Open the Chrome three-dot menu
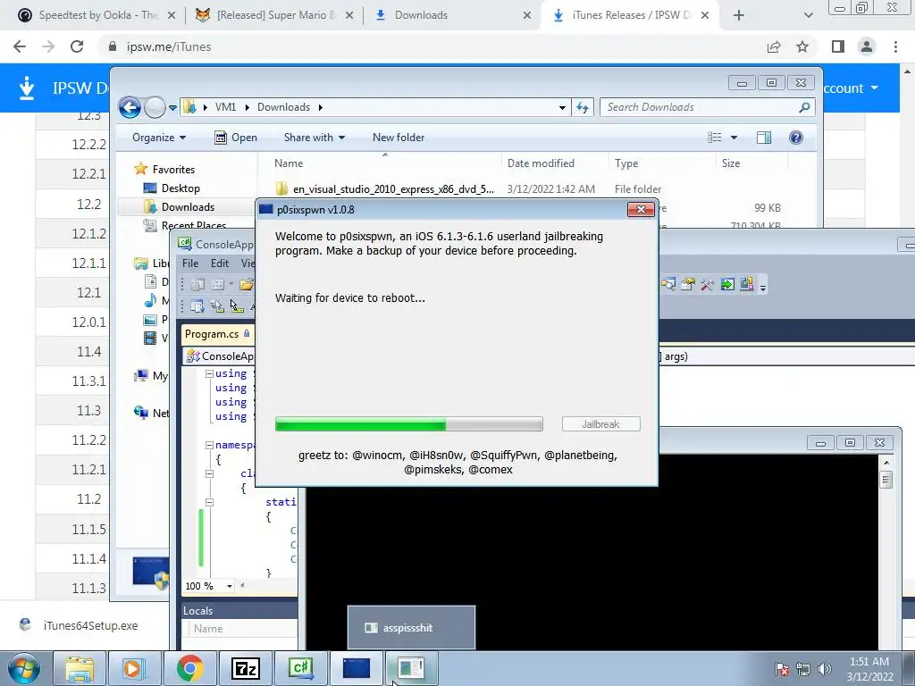The image size is (915, 686). (895, 46)
